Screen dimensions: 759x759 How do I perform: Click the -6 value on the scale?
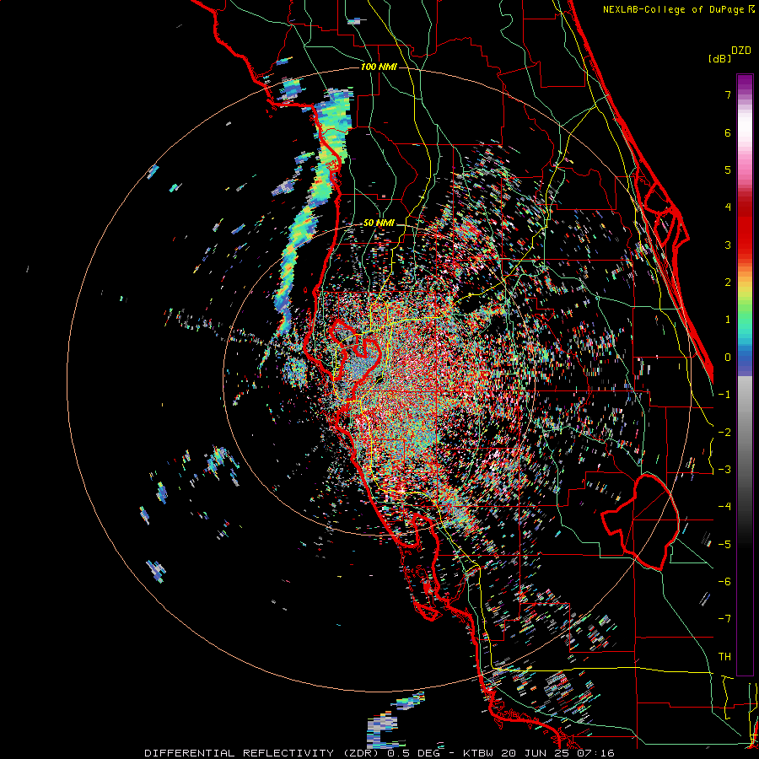click(724, 581)
